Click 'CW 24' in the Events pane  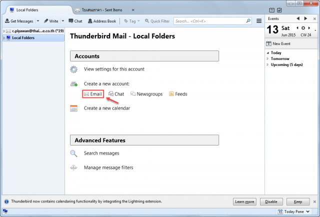pos(305,35)
